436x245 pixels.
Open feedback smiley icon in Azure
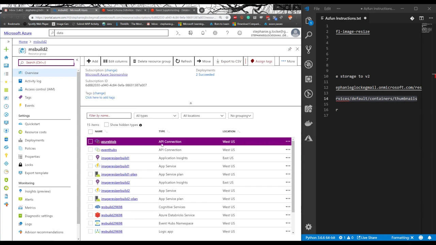tap(239, 33)
